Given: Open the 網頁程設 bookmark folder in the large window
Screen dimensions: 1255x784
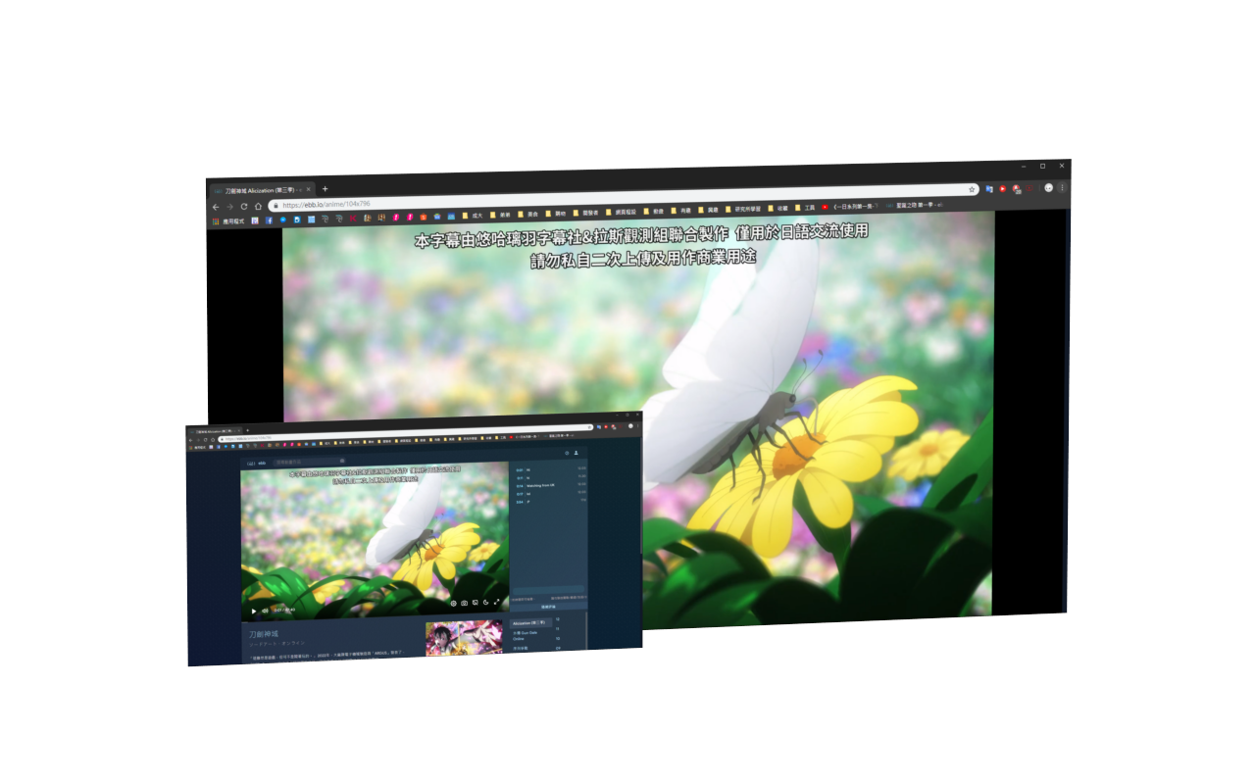Looking at the screenshot, I should tap(621, 212).
